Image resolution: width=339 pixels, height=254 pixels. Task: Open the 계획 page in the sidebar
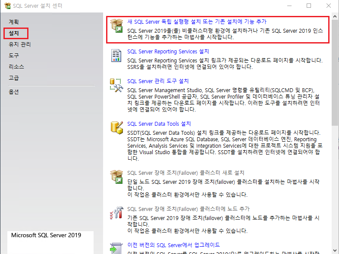click(14, 22)
